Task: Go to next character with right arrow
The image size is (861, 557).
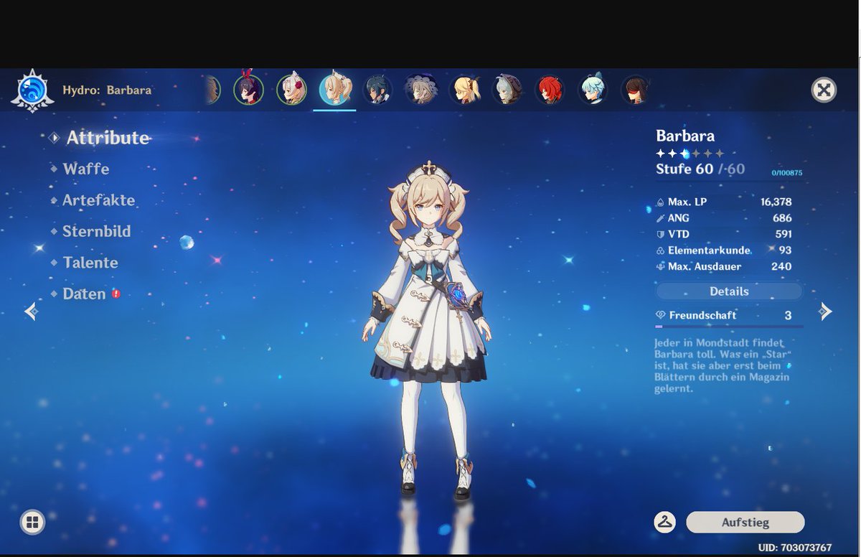Action: coord(826,311)
